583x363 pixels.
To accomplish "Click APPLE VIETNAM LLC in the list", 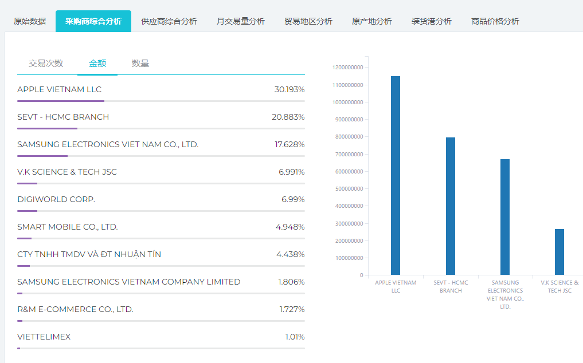I will [x=60, y=90].
